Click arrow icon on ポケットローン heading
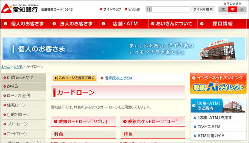The width and height of the screenshot is (249, 143). coord(125,122)
